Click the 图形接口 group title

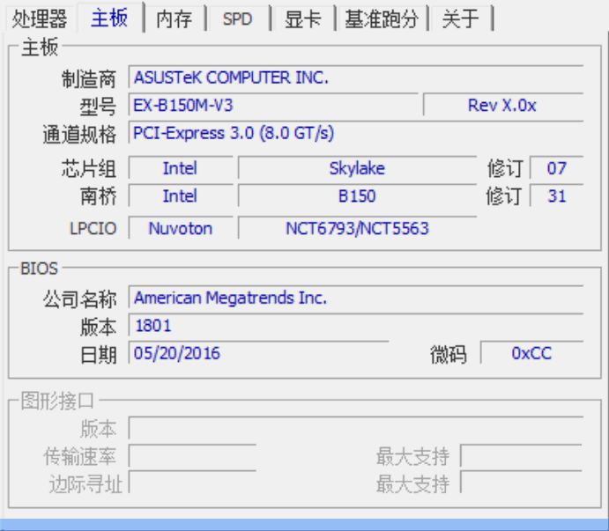coord(57,401)
